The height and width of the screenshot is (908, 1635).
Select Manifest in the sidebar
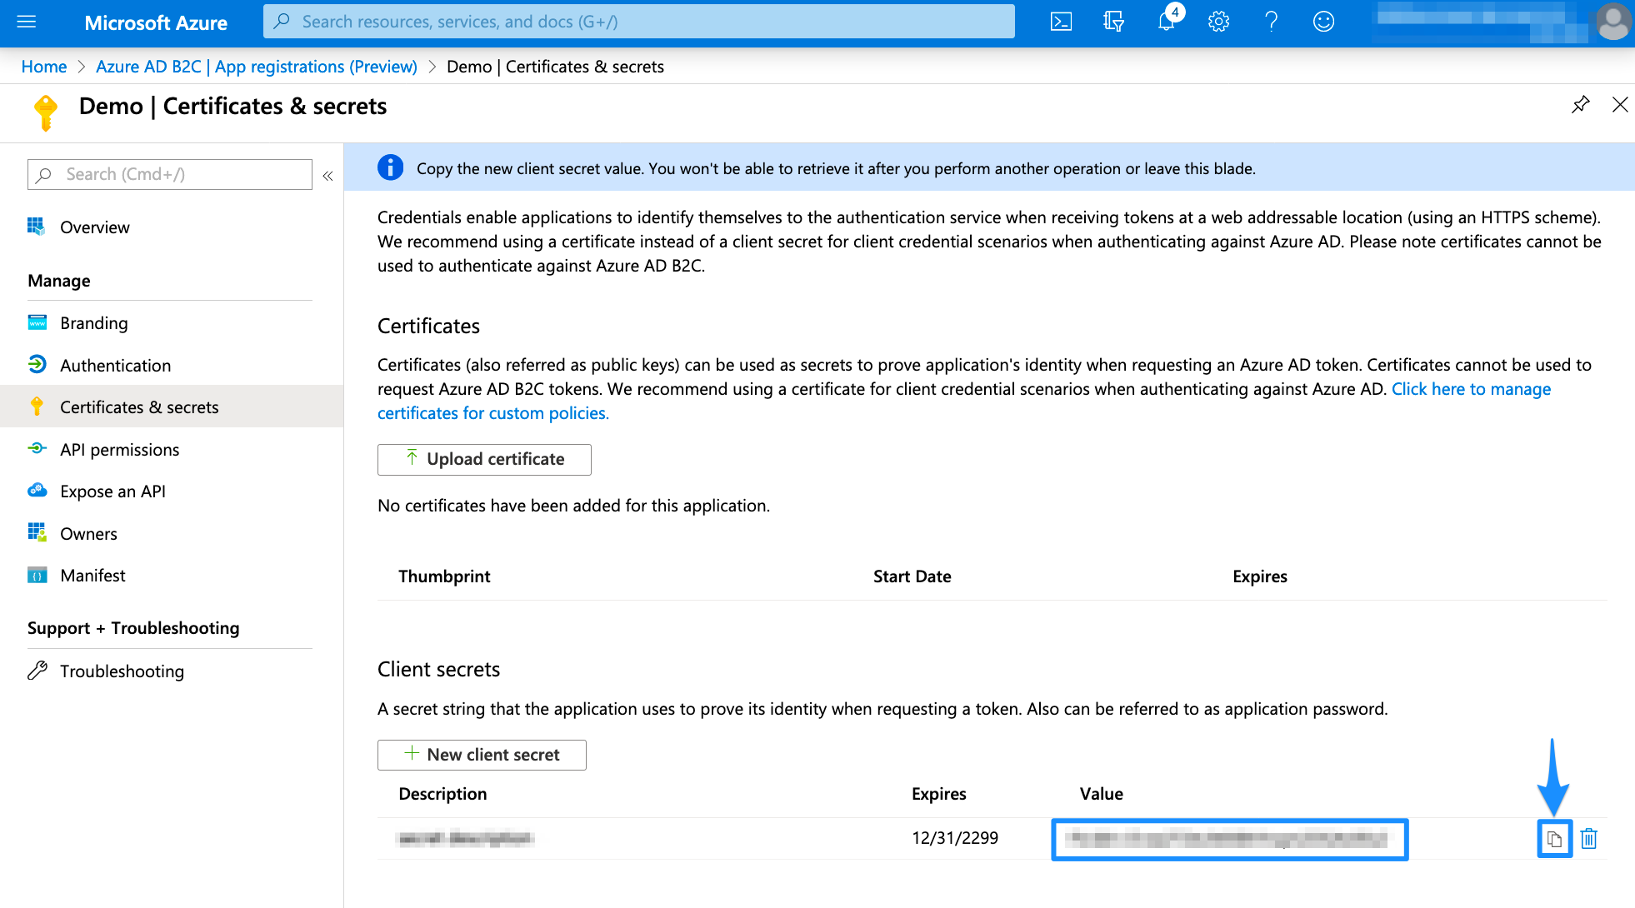click(92, 575)
